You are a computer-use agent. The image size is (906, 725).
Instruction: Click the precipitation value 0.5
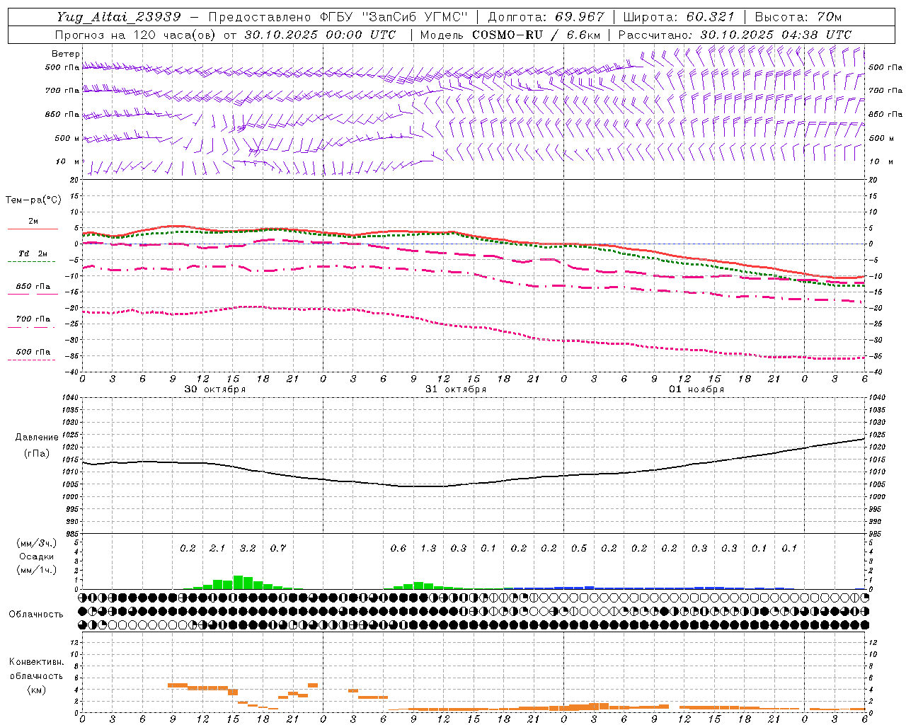click(x=579, y=549)
